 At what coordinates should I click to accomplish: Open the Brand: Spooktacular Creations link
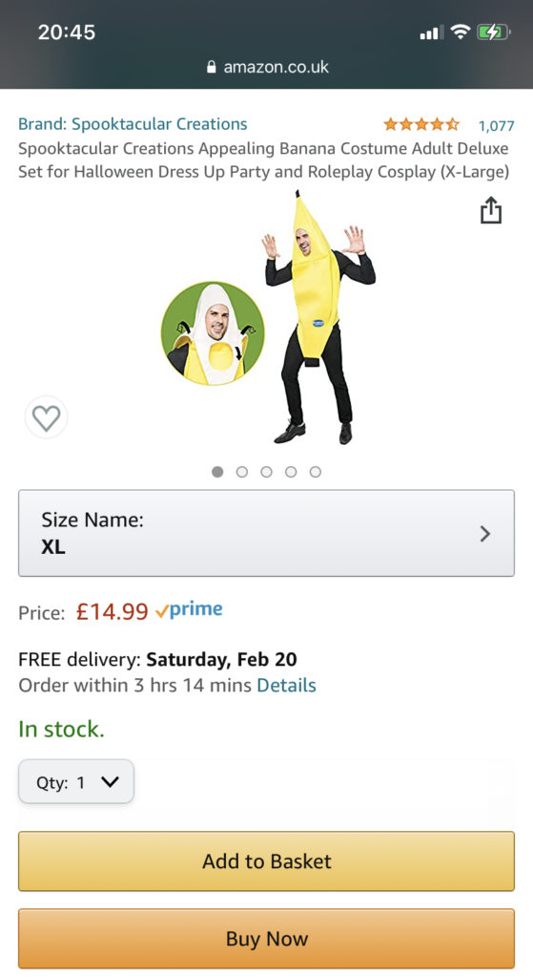pos(133,123)
